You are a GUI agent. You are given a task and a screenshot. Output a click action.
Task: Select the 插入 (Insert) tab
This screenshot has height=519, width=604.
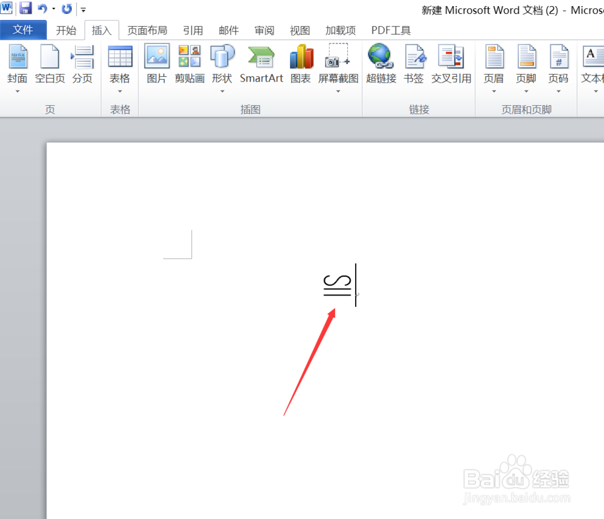tap(101, 30)
